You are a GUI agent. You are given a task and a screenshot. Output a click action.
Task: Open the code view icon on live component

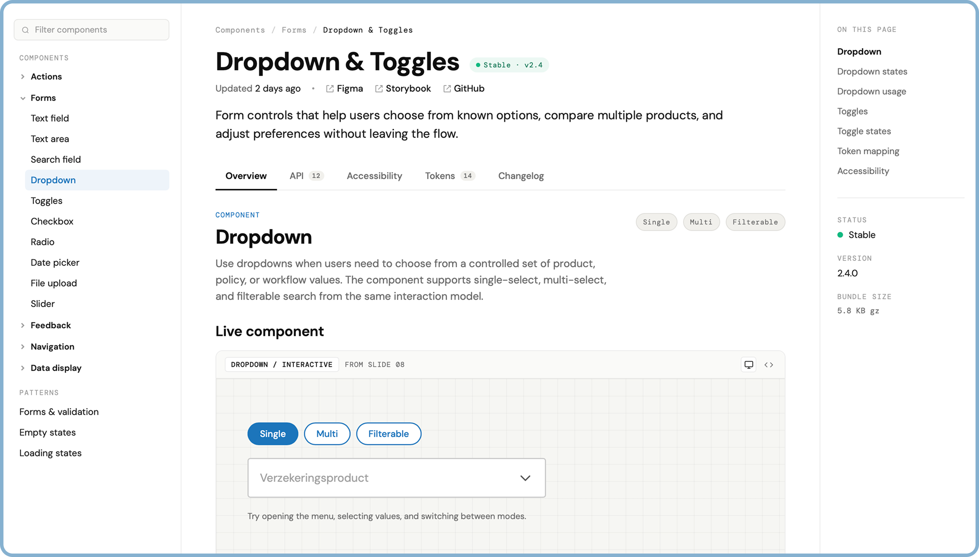769,364
